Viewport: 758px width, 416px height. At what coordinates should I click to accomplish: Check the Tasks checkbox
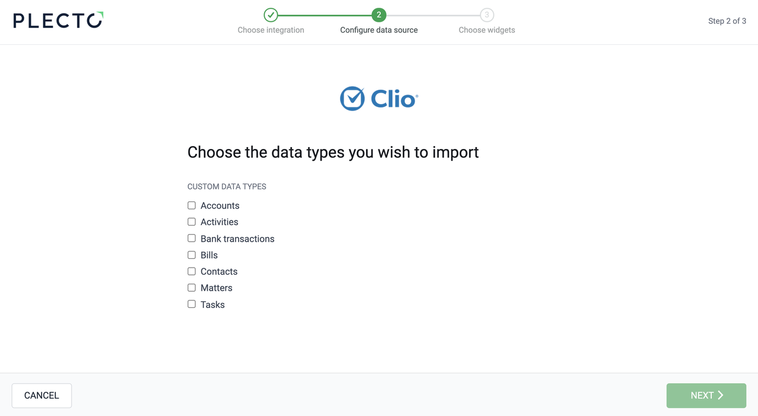pyautogui.click(x=192, y=304)
